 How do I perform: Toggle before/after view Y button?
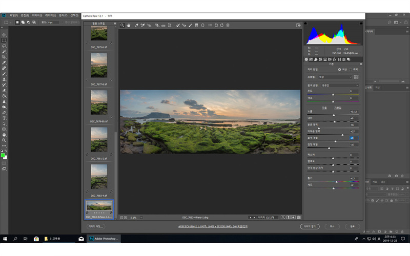283,217
